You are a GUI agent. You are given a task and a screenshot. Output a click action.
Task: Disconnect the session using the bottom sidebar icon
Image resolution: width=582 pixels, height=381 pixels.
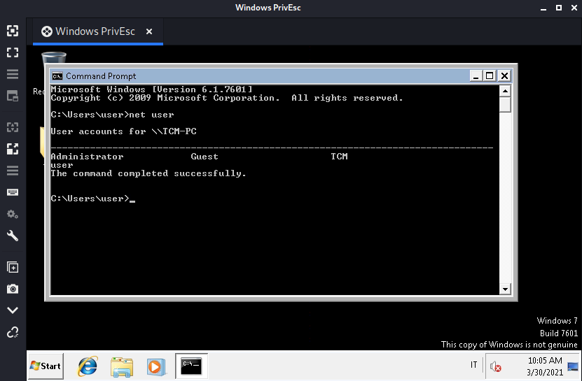coord(12,332)
